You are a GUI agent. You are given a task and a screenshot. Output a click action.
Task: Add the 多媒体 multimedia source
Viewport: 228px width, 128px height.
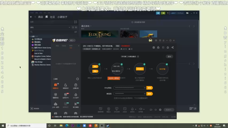tap(125, 110)
